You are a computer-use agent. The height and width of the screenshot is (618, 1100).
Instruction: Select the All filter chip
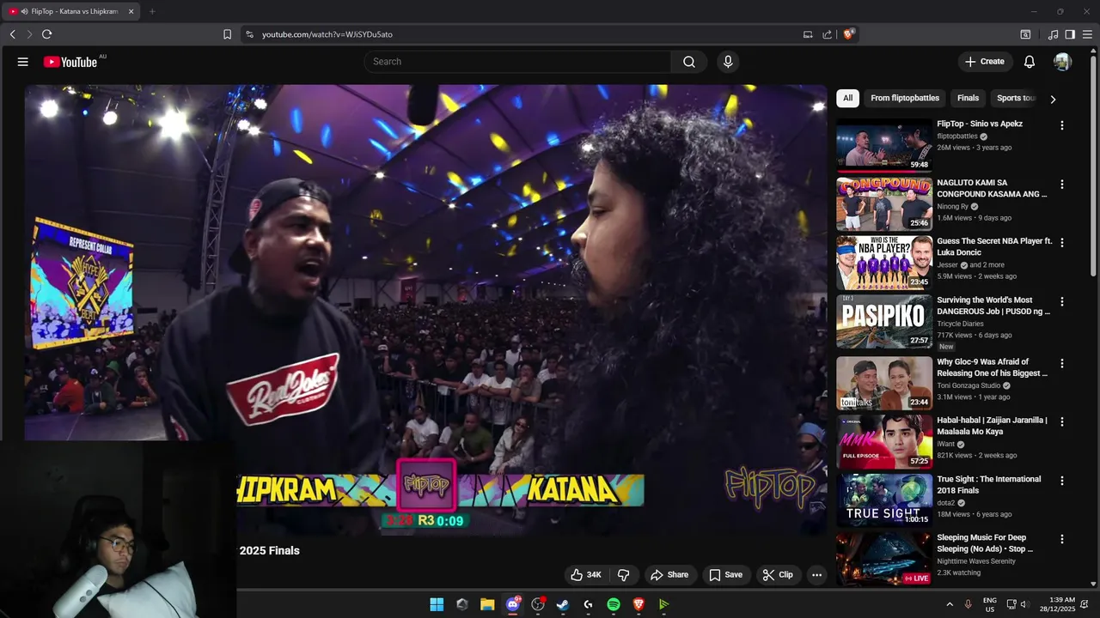pos(847,98)
